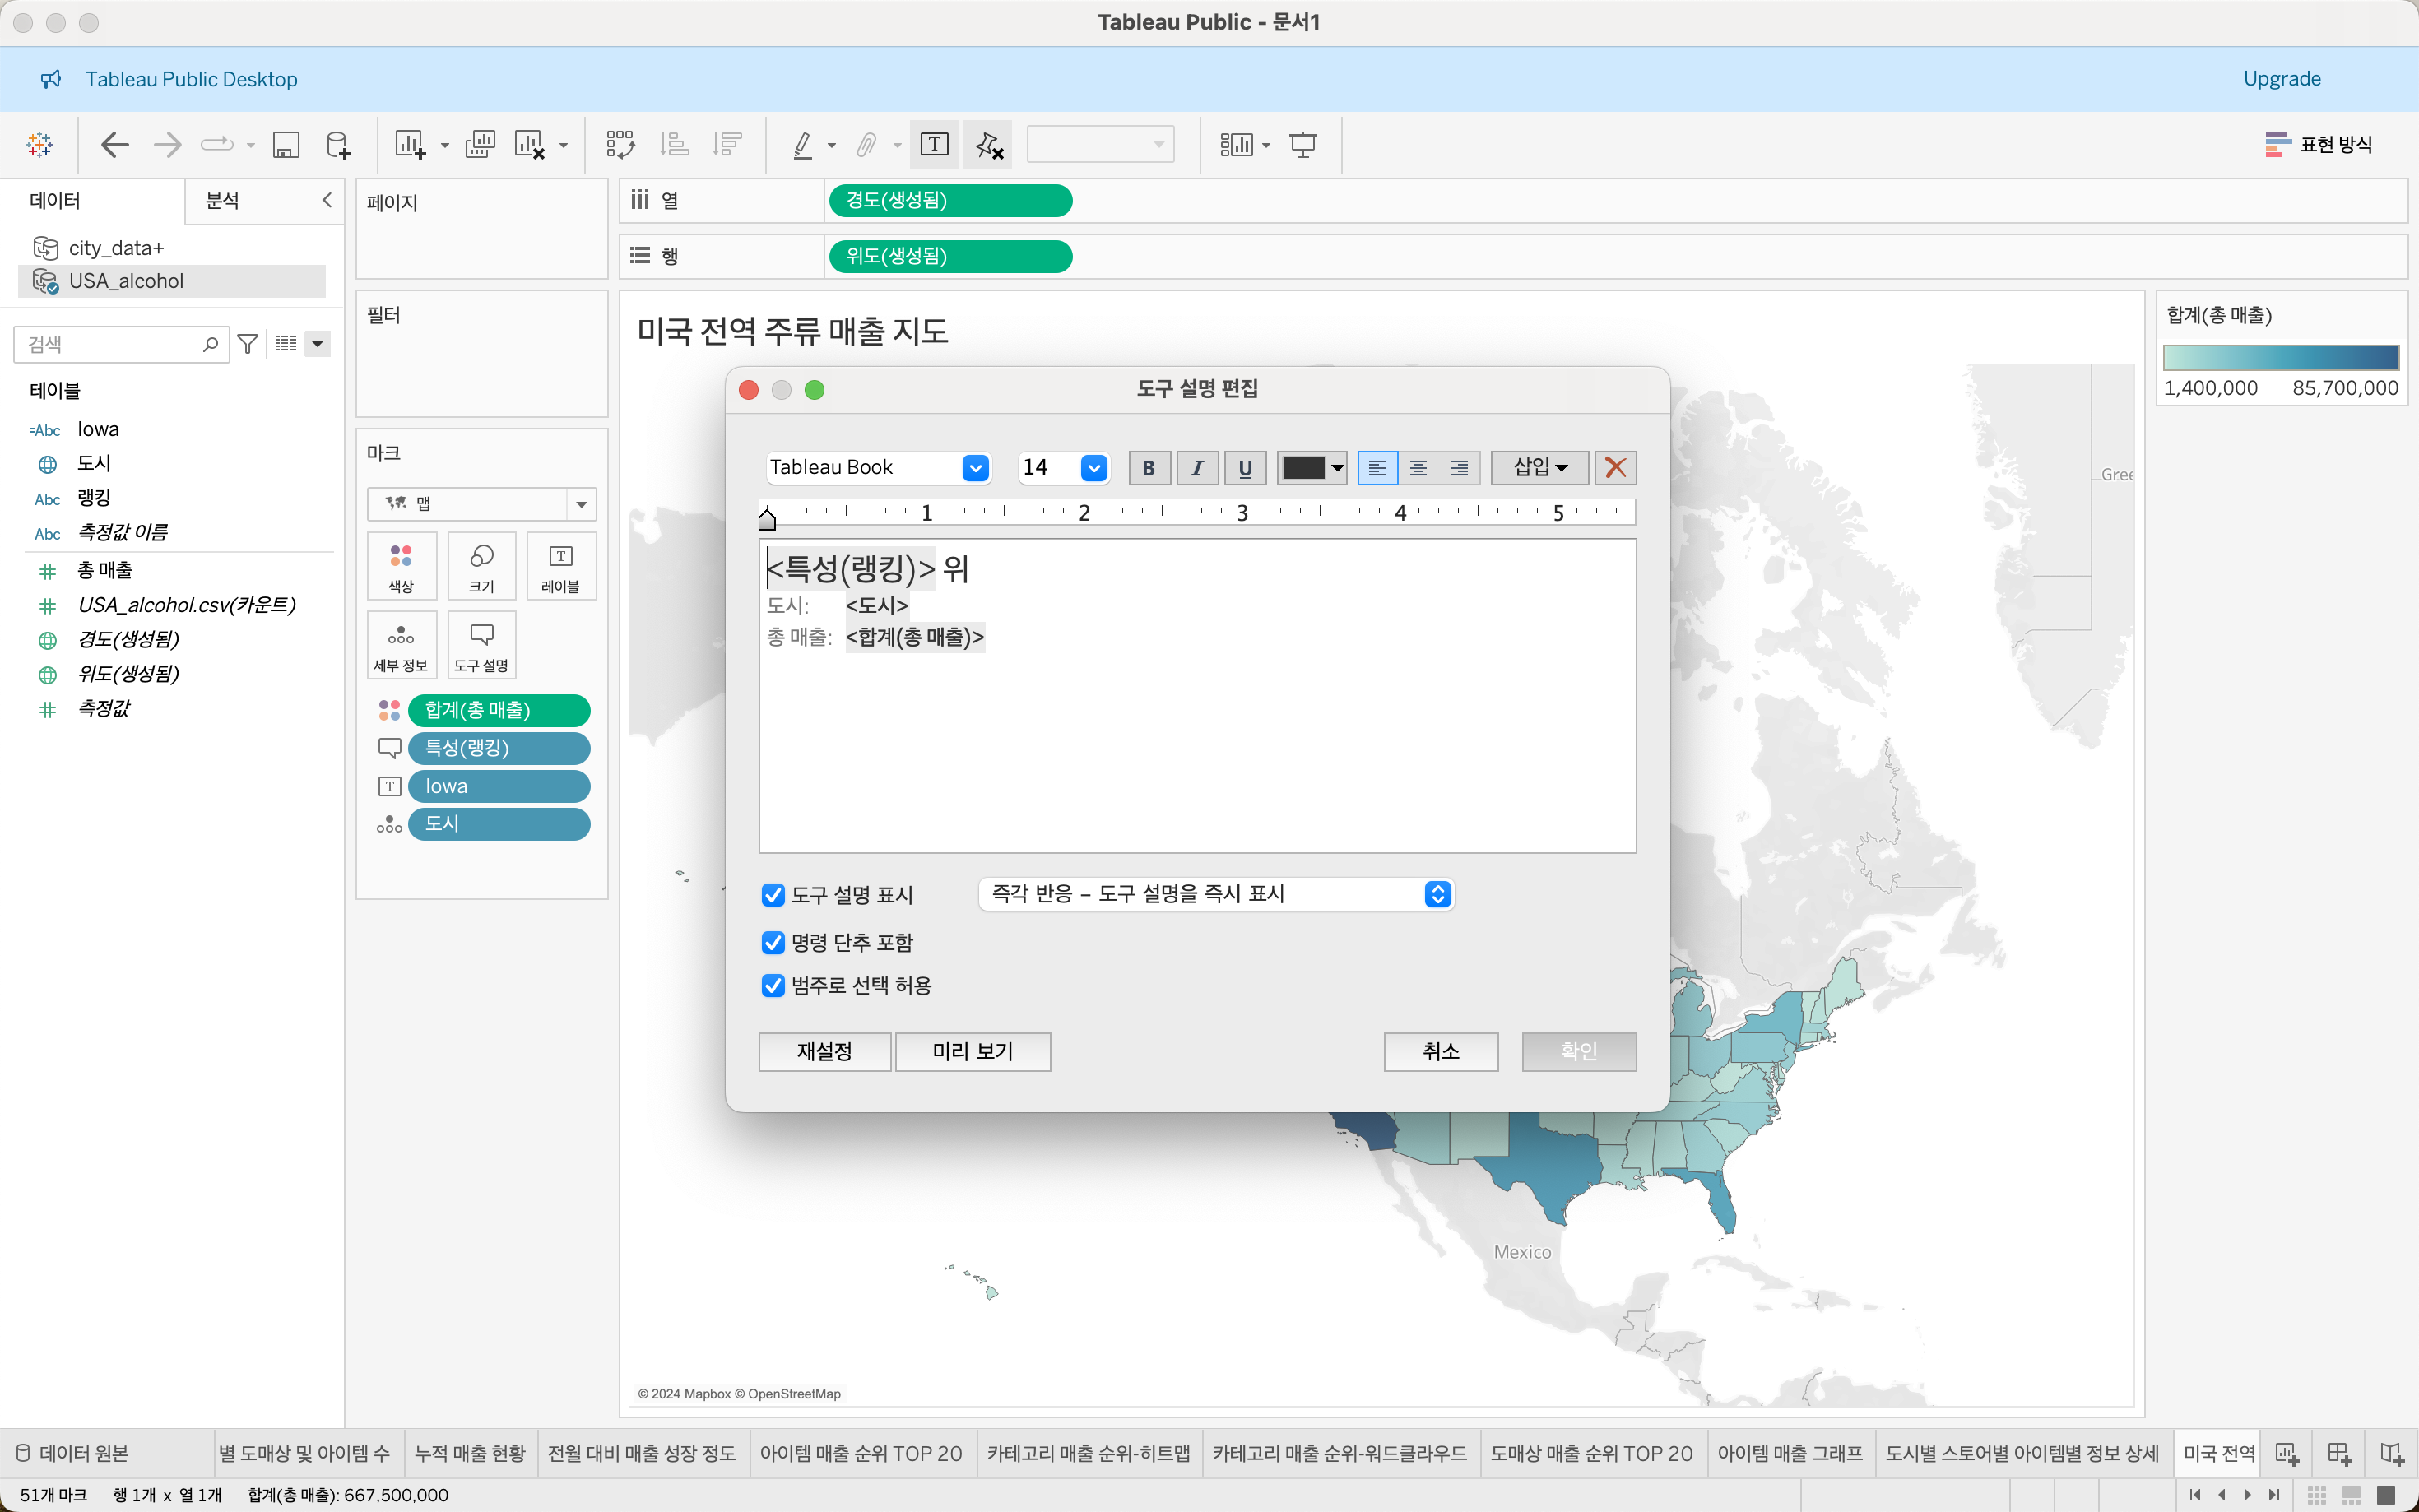Open the 누적 매출 현황 sheet tab
2419x1512 pixels.
(x=470, y=1453)
